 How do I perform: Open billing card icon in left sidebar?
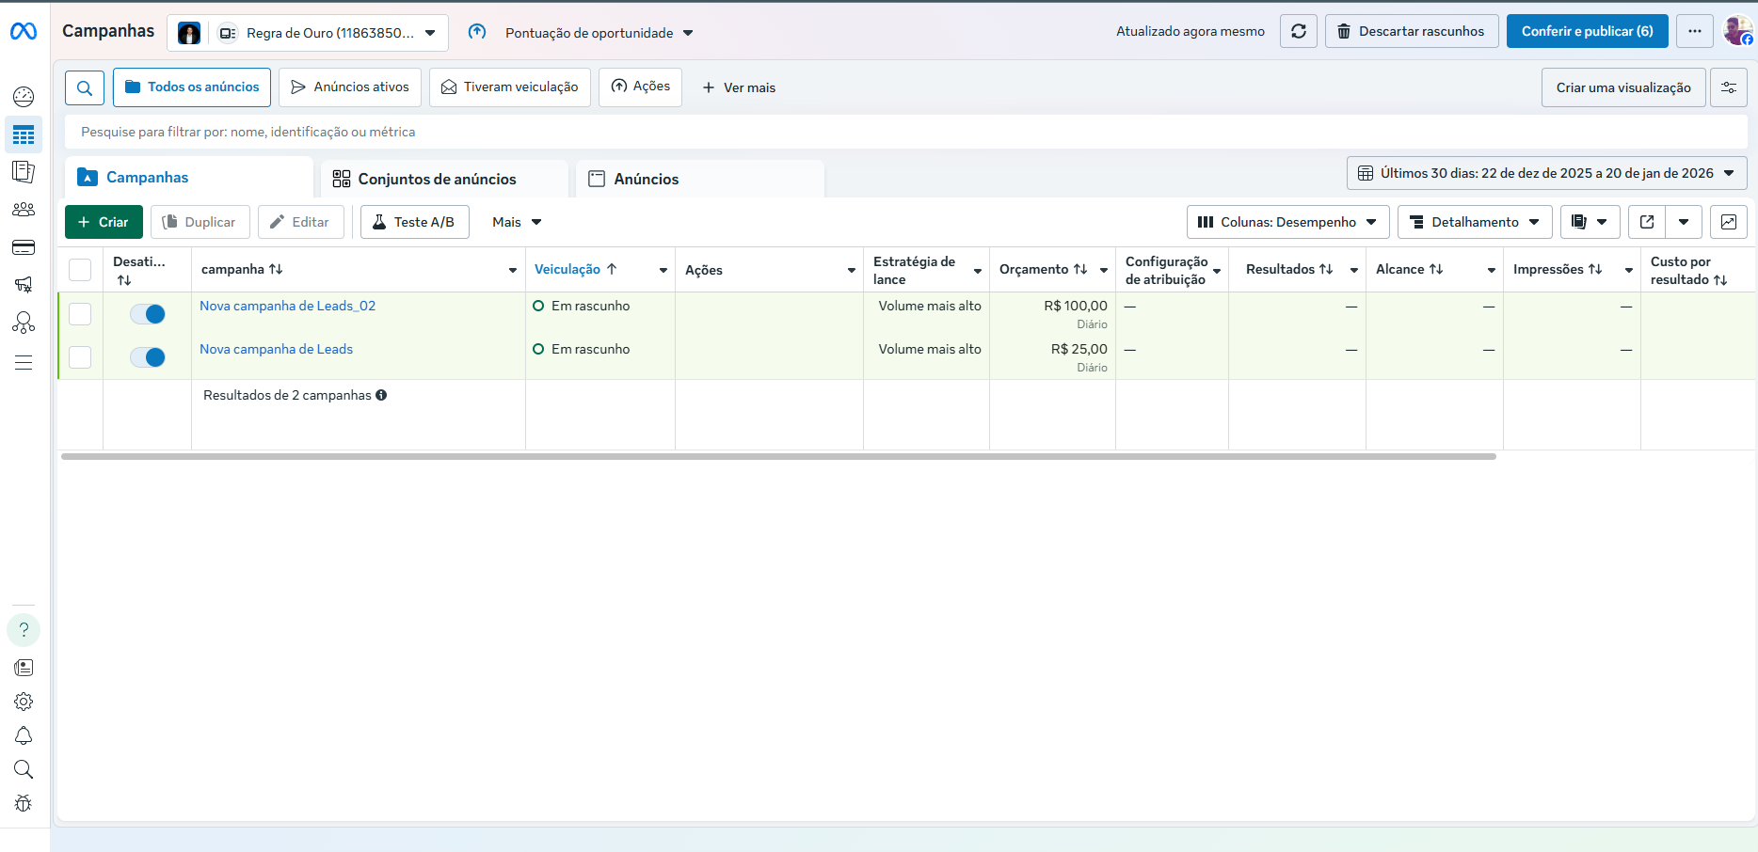coord(24,247)
